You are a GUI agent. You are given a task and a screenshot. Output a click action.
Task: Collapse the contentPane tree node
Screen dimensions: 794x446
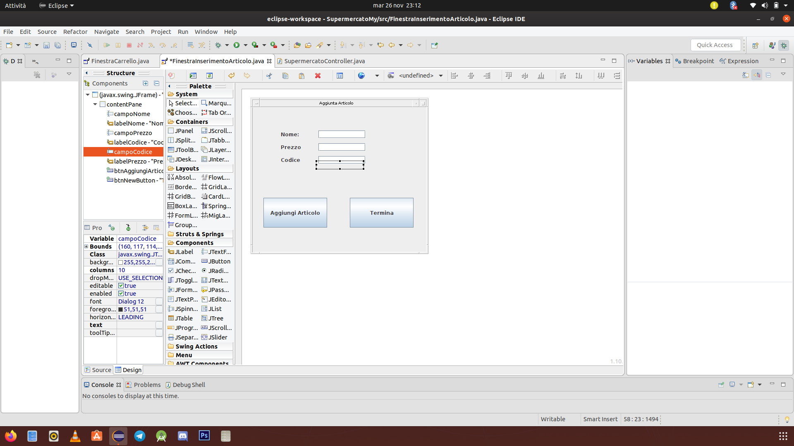tap(95, 104)
